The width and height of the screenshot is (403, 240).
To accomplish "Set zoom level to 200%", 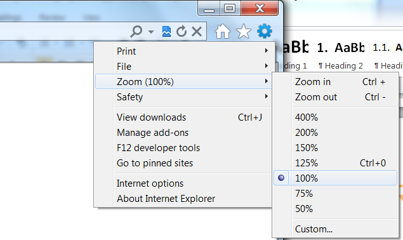I will (x=335, y=133).
